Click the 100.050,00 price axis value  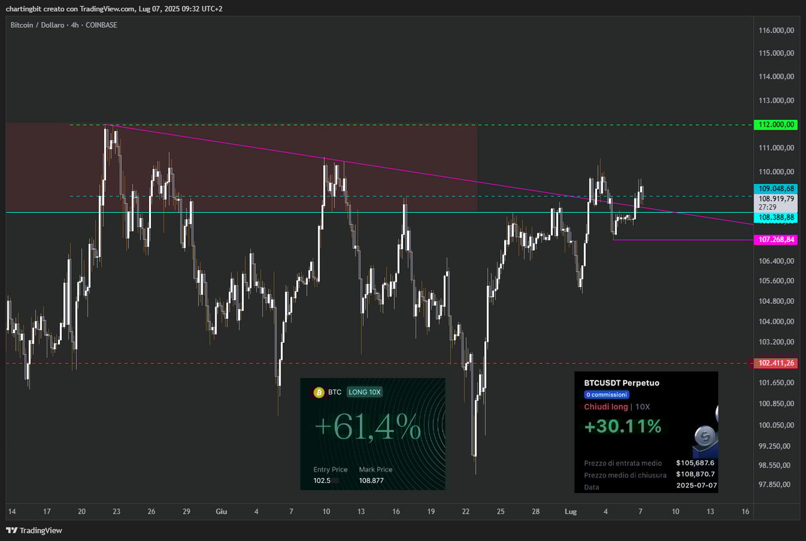pos(776,426)
